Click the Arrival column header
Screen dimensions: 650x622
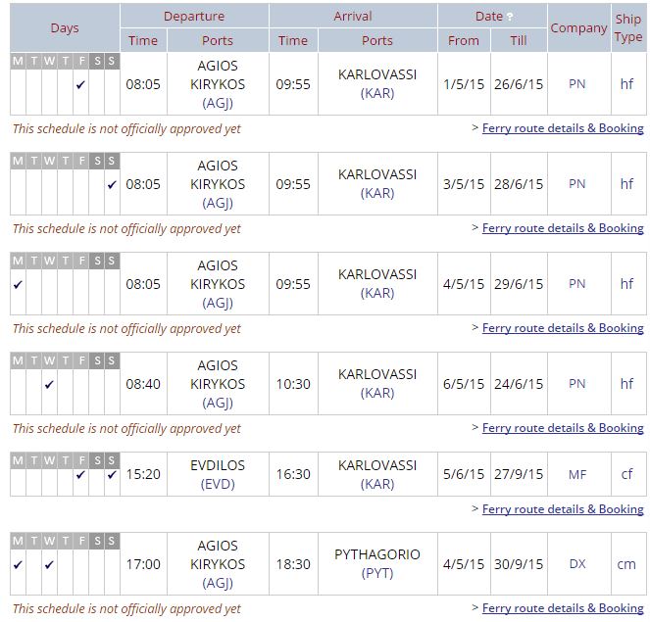pos(353,16)
